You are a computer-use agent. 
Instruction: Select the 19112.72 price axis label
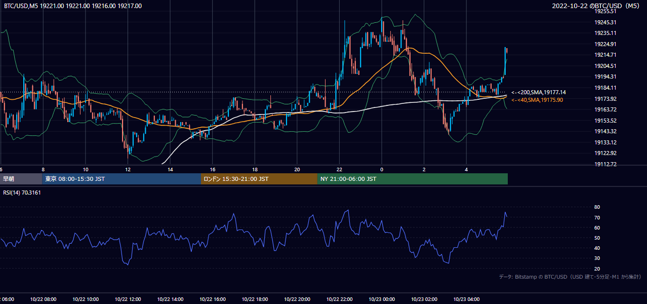605,164
